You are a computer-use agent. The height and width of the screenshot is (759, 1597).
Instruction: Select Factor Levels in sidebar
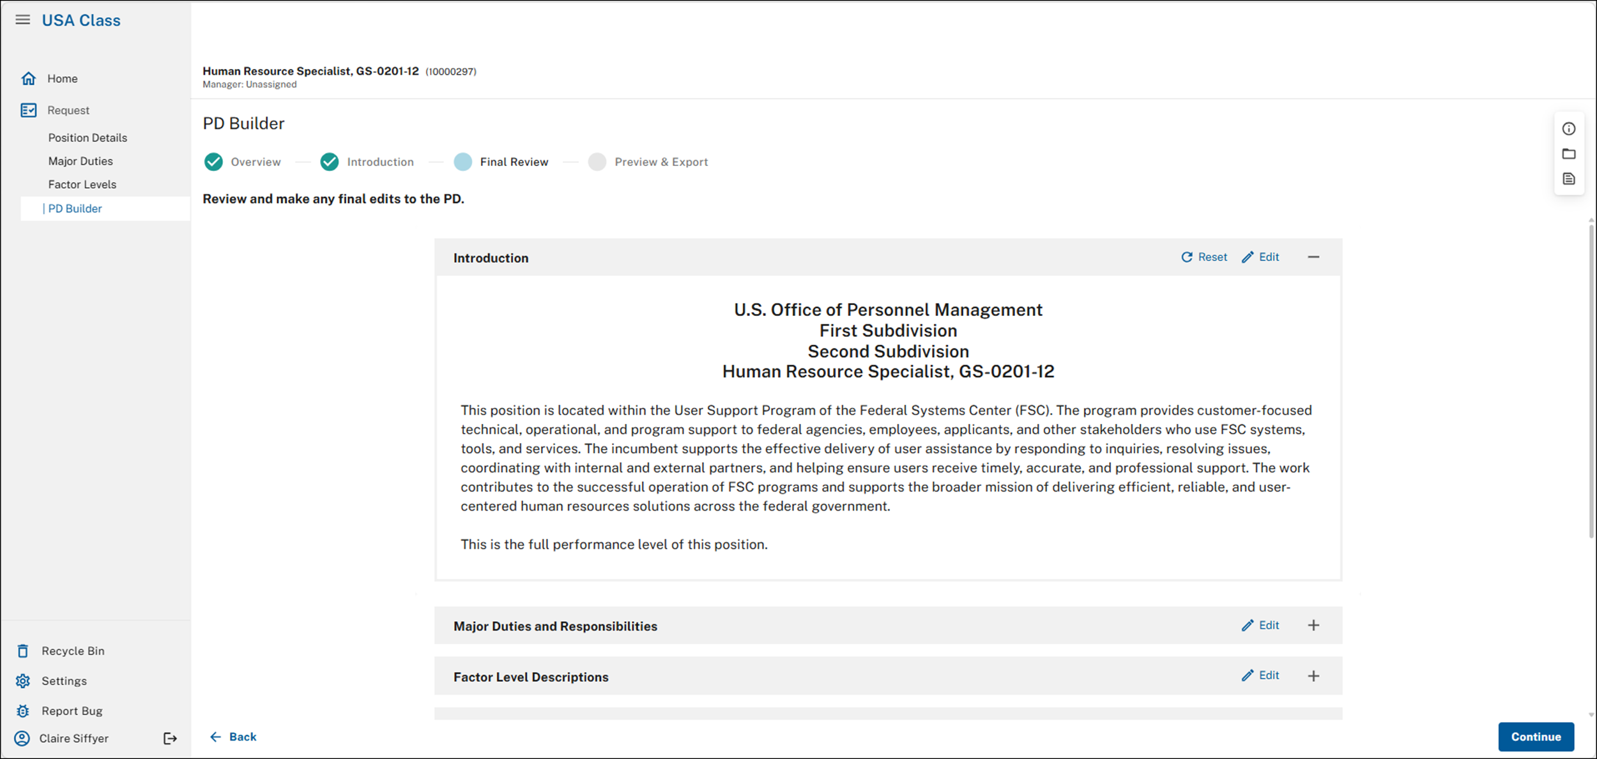(82, 184)
